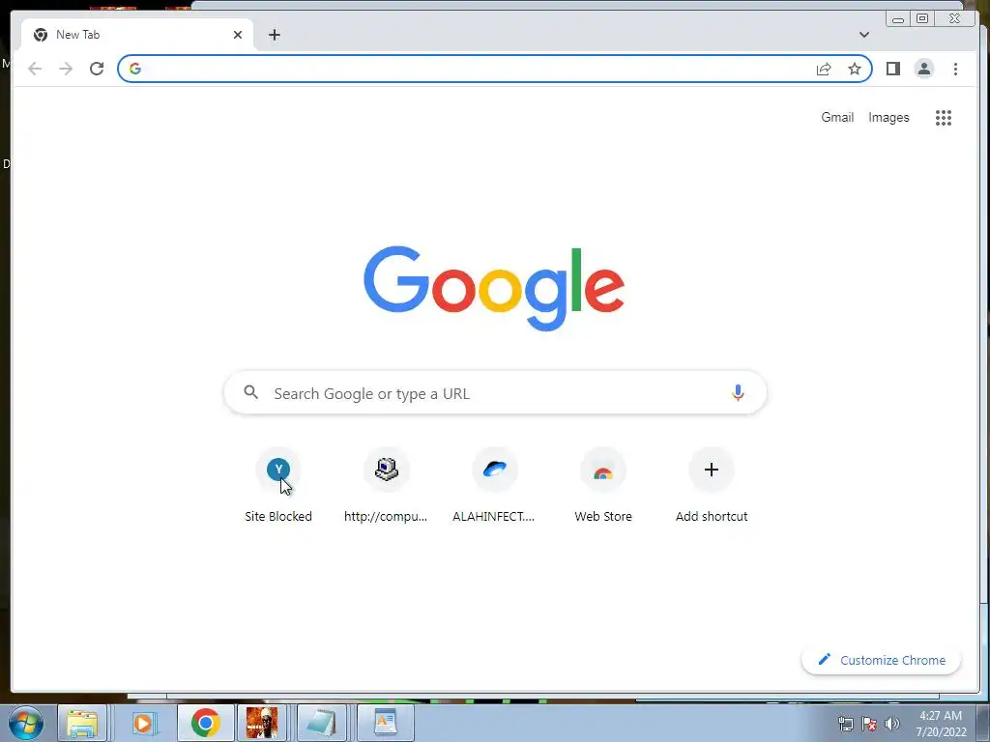This screenshot has width=990, height=742.
Task: Open the WordPad document app in taskbar
Action: 385,723
